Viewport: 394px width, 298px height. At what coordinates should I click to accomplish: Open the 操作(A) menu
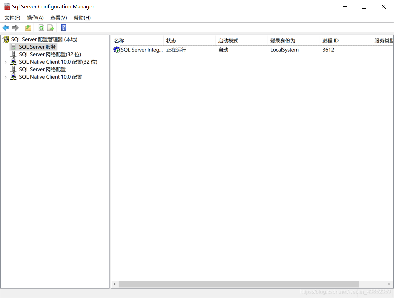click(35, 18)
